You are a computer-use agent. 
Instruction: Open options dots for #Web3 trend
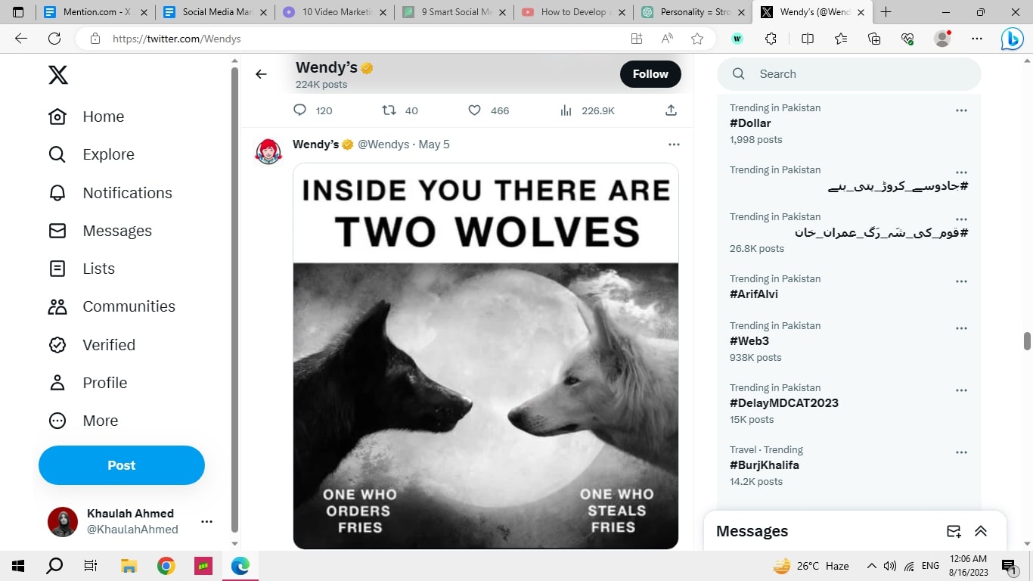tap(961, 328)
